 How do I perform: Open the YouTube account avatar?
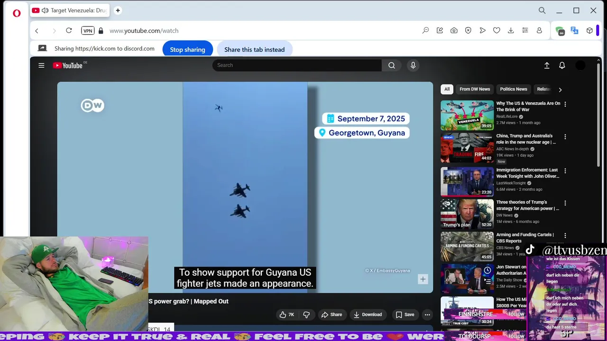(x=580, y=65)
